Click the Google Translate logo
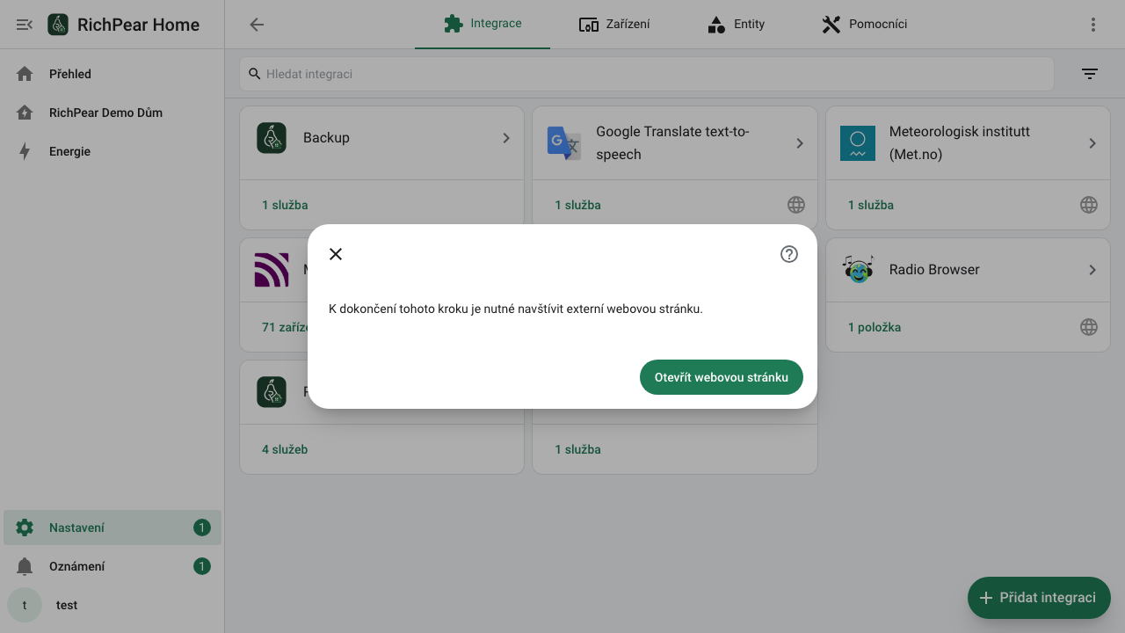 (564, 142)
